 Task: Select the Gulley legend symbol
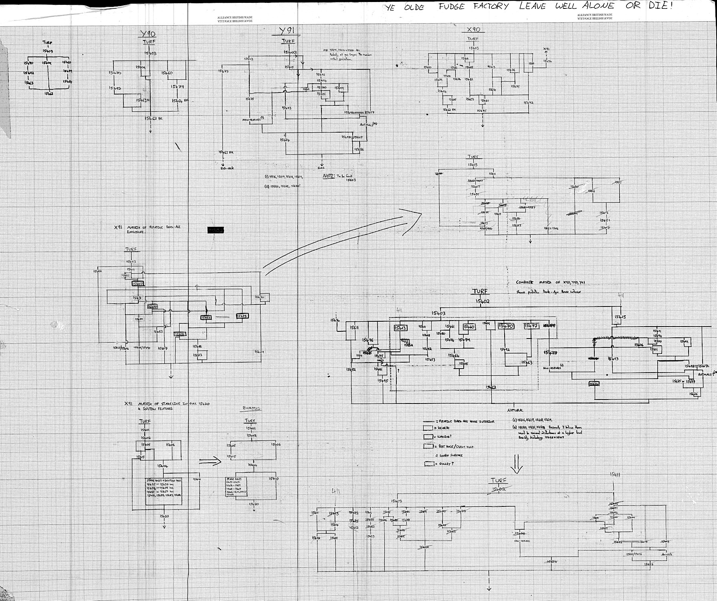[x=429, y=464]
